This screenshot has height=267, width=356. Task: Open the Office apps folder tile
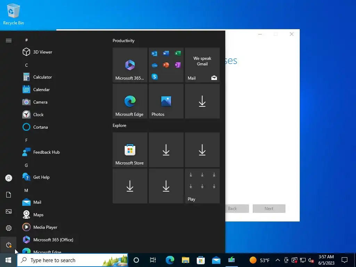pos(166,65)
